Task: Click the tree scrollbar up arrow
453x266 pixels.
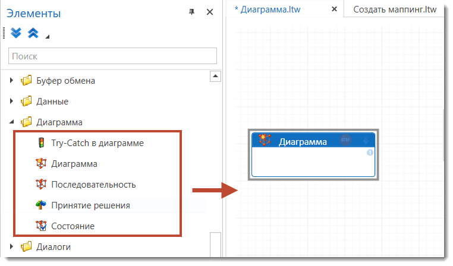Action: click(216, 75)
